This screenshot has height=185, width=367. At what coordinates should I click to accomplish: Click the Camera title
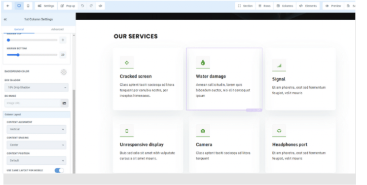point(204,145)
